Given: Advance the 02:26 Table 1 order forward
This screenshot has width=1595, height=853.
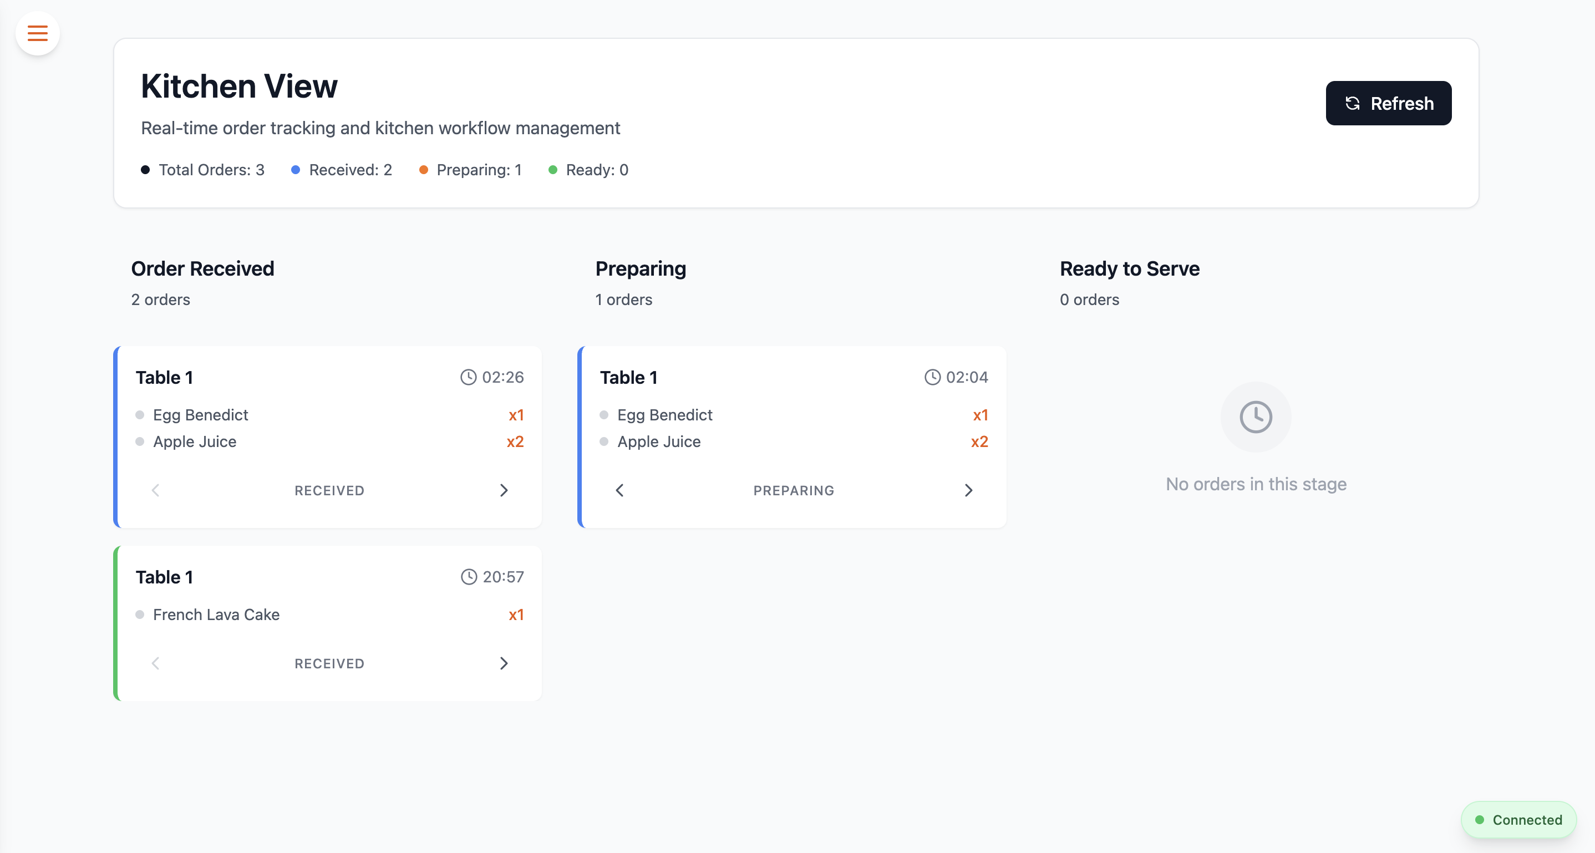Looking at the screenshot, I should click(504, 490).
